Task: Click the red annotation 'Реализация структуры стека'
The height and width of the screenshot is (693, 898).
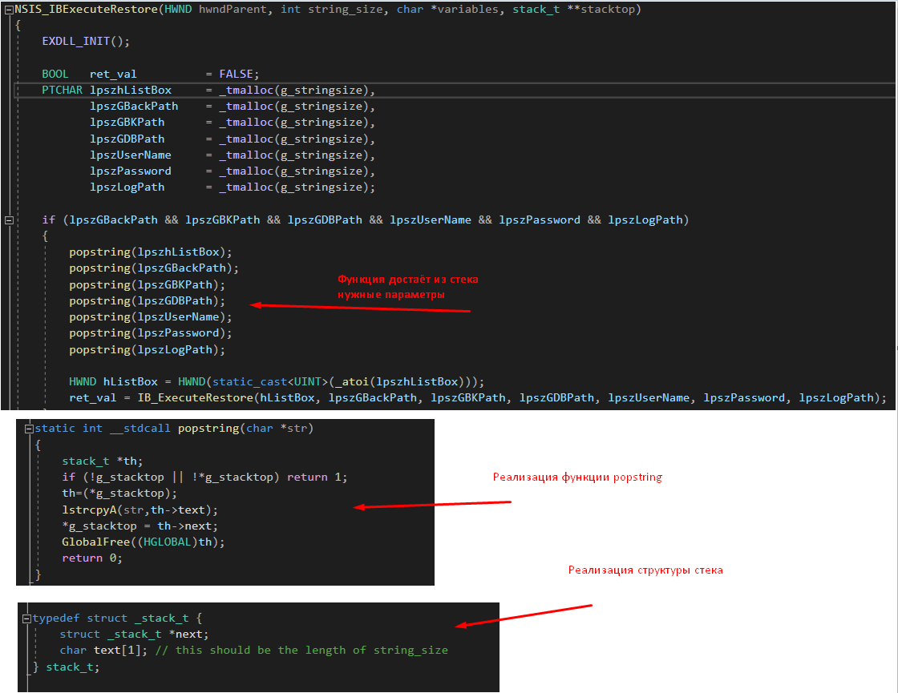Action: click(x=645, y=570)
